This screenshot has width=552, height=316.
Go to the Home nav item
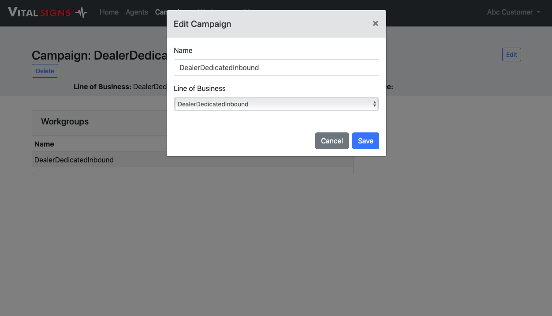point(109,12)
